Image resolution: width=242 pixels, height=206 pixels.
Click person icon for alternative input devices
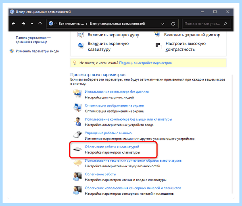[x=78, y=122]
